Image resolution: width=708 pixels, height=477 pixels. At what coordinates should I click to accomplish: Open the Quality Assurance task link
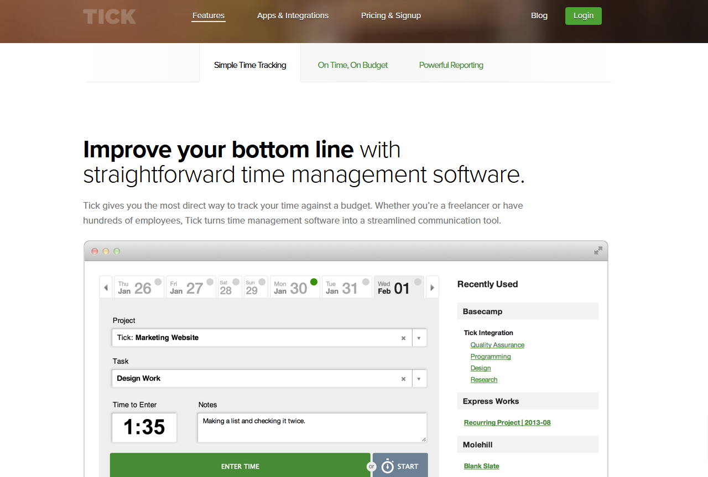click(x=497, y=345)
